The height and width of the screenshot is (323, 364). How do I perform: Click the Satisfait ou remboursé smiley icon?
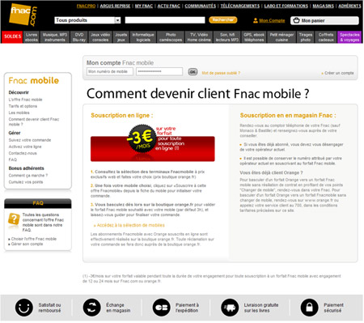click(24, 308)
